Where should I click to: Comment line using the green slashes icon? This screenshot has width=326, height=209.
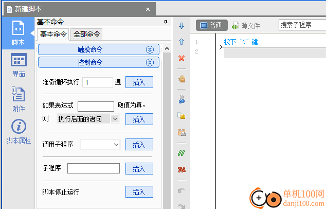[182, 153]
